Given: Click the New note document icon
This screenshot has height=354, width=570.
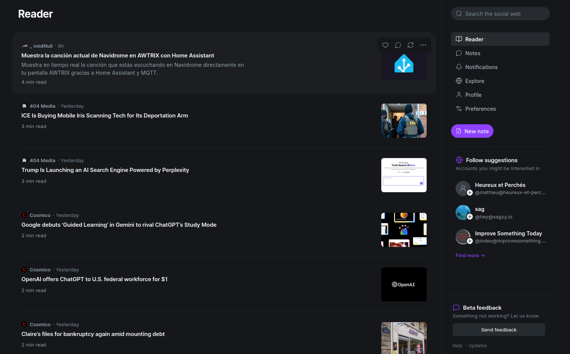Looking at the screenshot, I should (459, 131).
